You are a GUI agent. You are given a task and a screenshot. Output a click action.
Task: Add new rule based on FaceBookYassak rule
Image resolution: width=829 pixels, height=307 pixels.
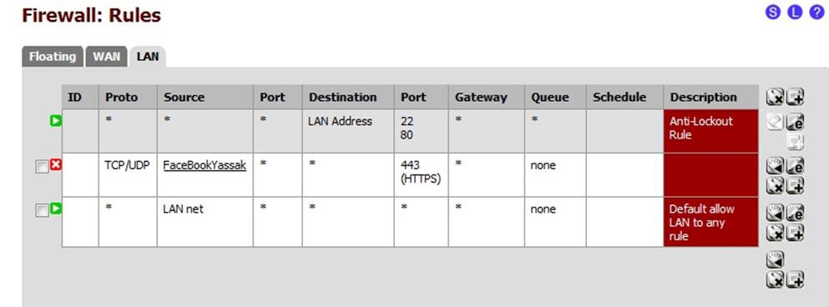point(795,185)
